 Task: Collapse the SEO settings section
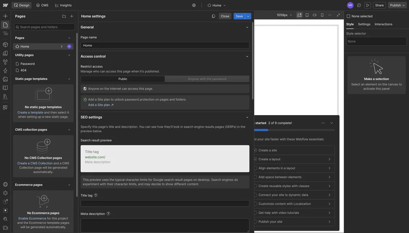247,117
